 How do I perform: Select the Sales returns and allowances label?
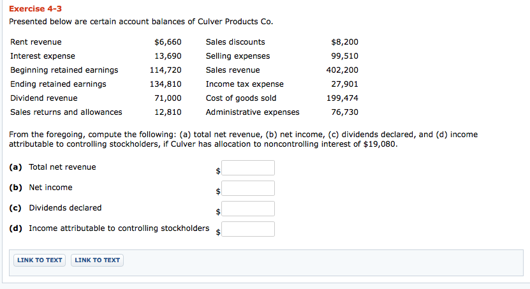(x=66, y=112)
